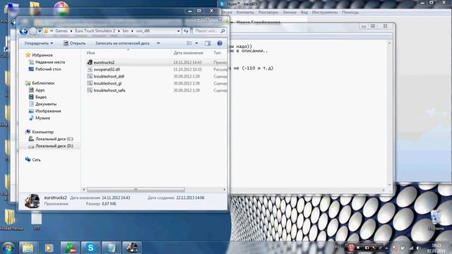The height and width of the screenshot is (254, 452).
Task: Navigate to the Games breadcrumb
Action: 61,31
